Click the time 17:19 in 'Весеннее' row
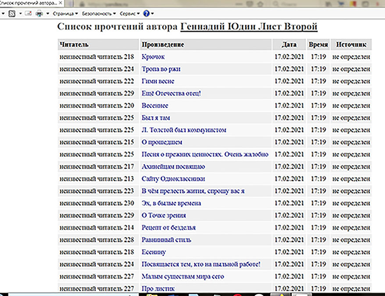This screenshot has height=296, width=385. point(318,106)
